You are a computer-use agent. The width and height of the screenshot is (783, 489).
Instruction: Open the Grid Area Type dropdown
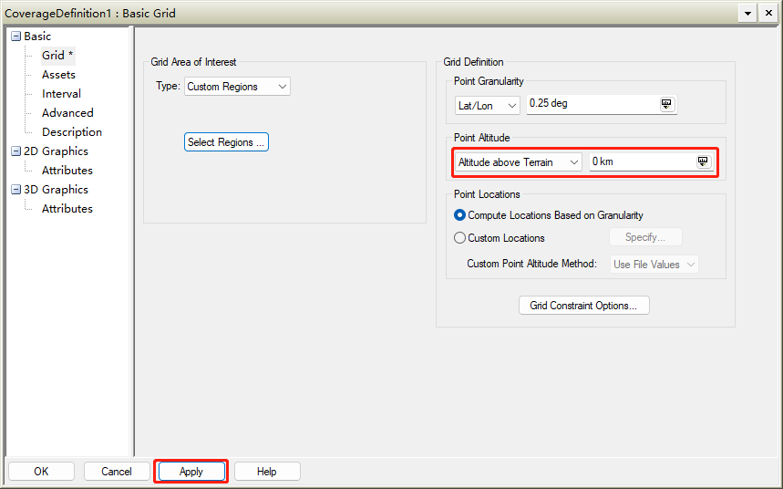click(x=237, y=87)
